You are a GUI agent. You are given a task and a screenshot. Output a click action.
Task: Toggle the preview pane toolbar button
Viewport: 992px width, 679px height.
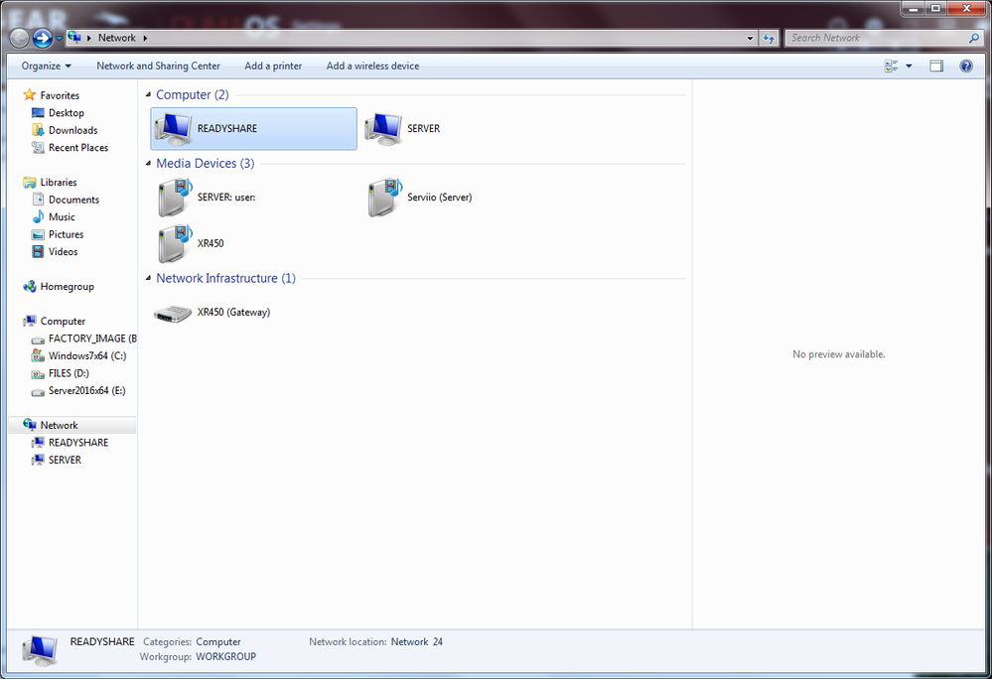pyautogui.click(x=935, y=66)
